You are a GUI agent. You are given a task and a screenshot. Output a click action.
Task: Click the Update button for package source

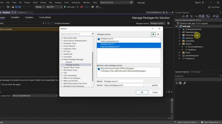(155, 85)
